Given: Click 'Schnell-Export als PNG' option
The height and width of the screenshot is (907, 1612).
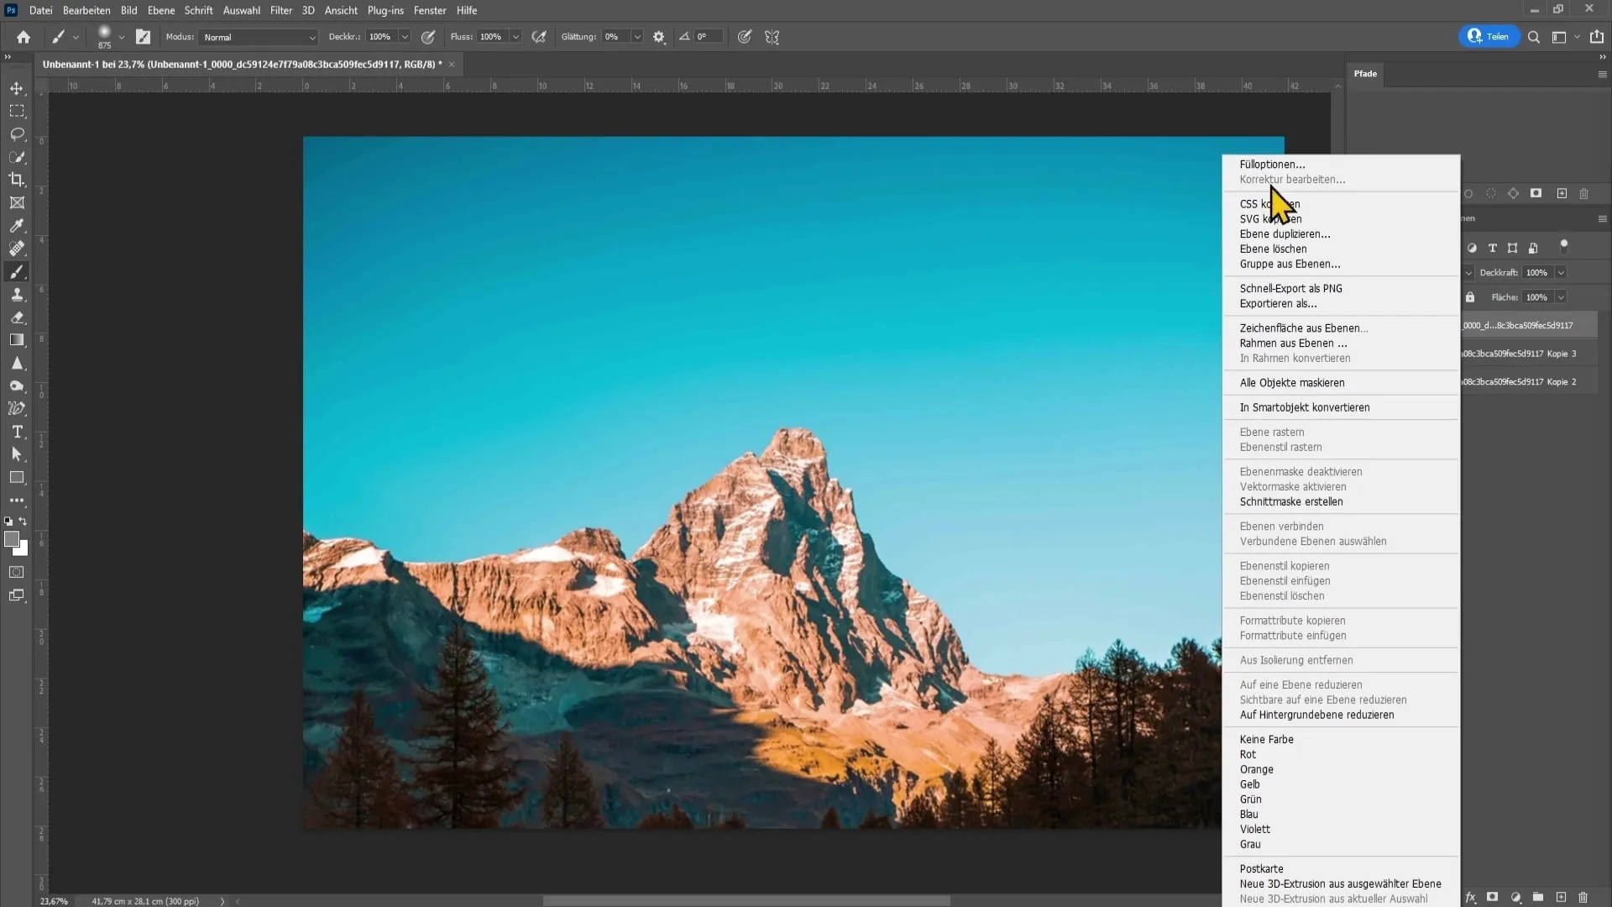Looking at the screenshot, I should point(1293,288).
